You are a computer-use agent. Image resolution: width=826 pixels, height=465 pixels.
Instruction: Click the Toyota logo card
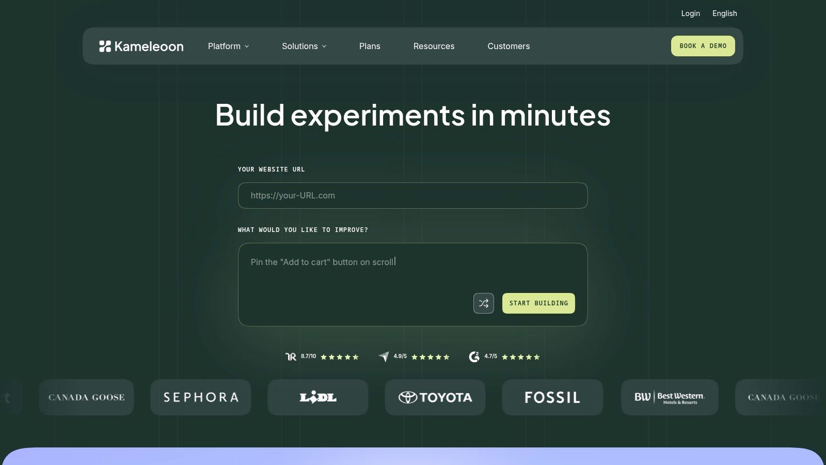tap(435, 397)
